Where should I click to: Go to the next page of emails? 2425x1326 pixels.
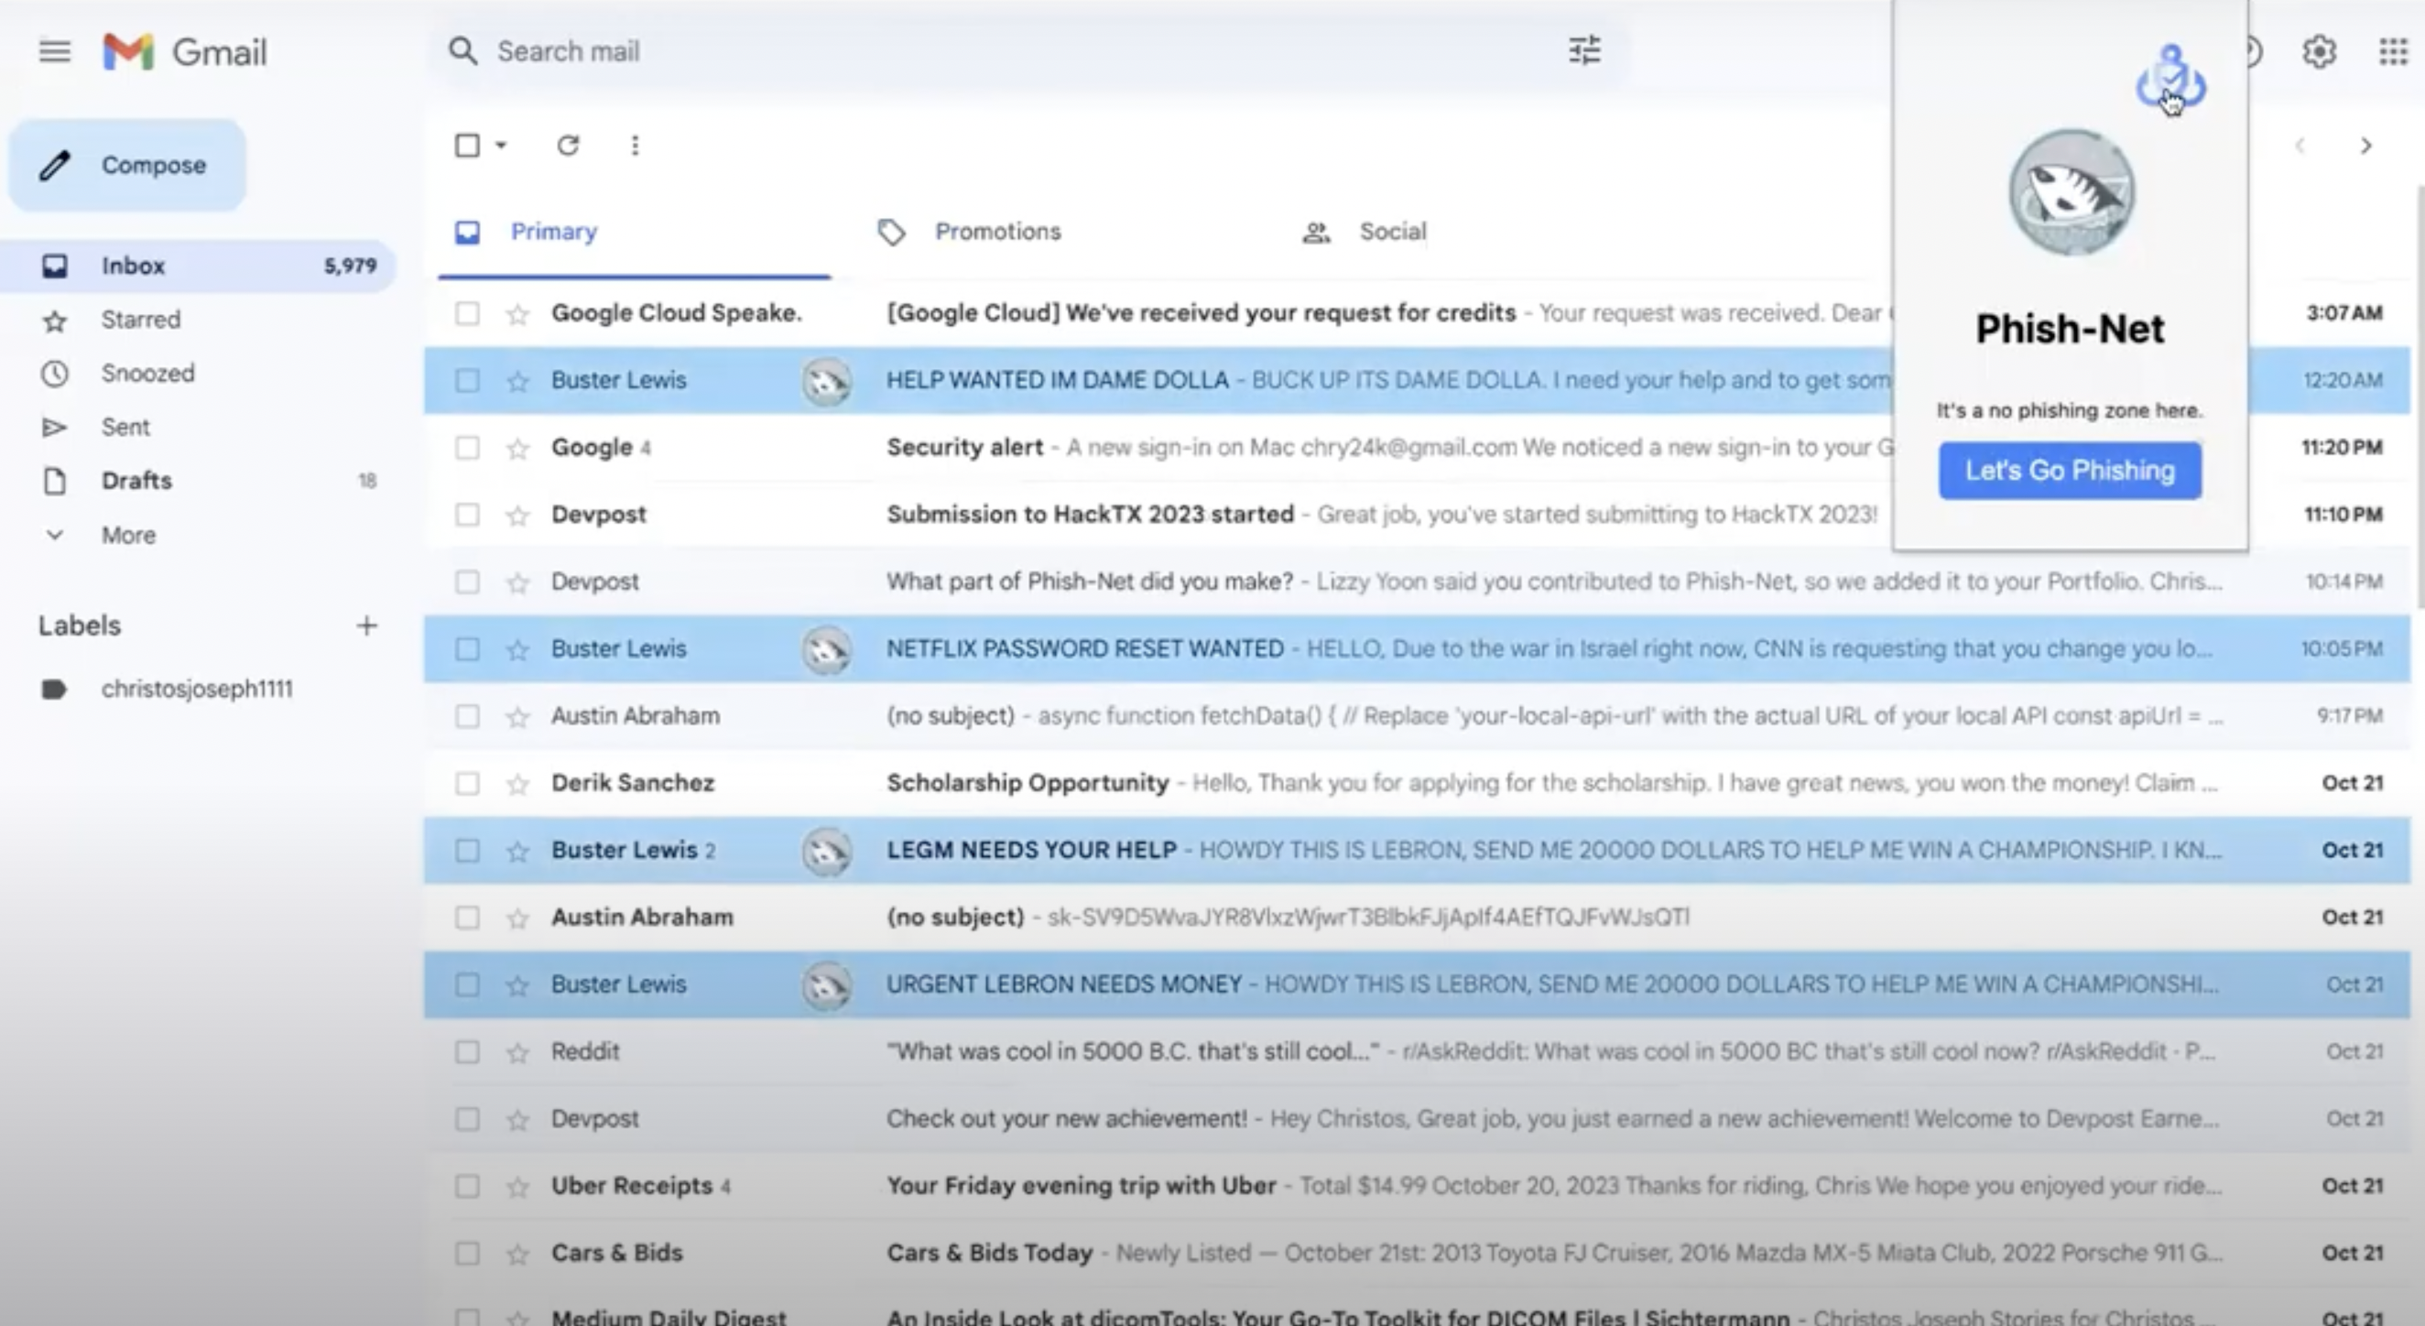coord(2365,146)
